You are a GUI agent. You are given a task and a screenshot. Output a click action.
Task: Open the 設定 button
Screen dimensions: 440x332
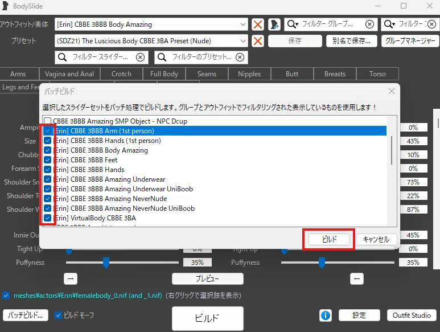click(x=359, y=315)
